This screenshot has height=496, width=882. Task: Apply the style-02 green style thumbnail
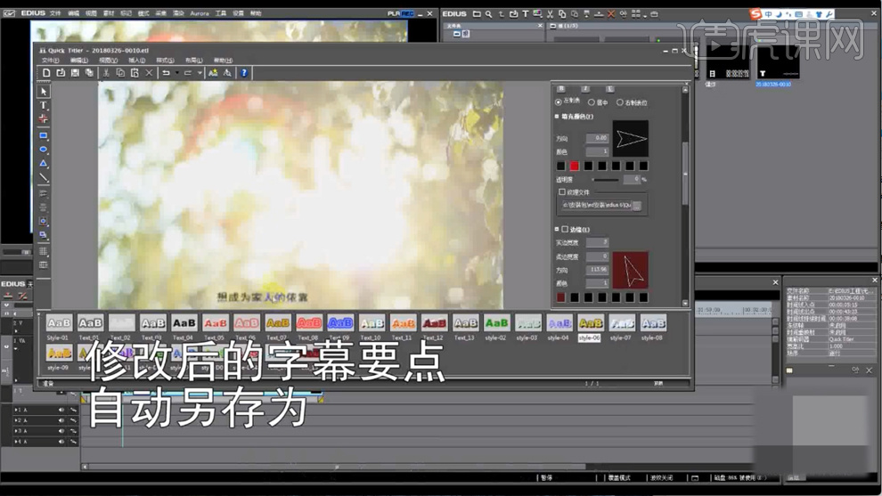click(x=497, y=323)
